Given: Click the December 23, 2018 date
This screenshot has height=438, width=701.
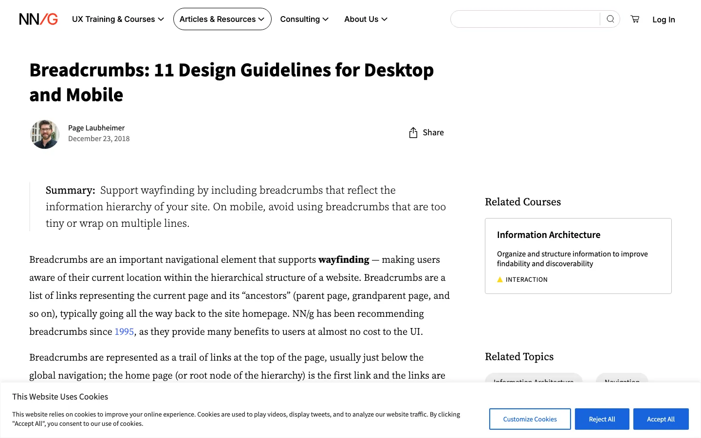Looking at the screenshot, I should click(99, 139).
